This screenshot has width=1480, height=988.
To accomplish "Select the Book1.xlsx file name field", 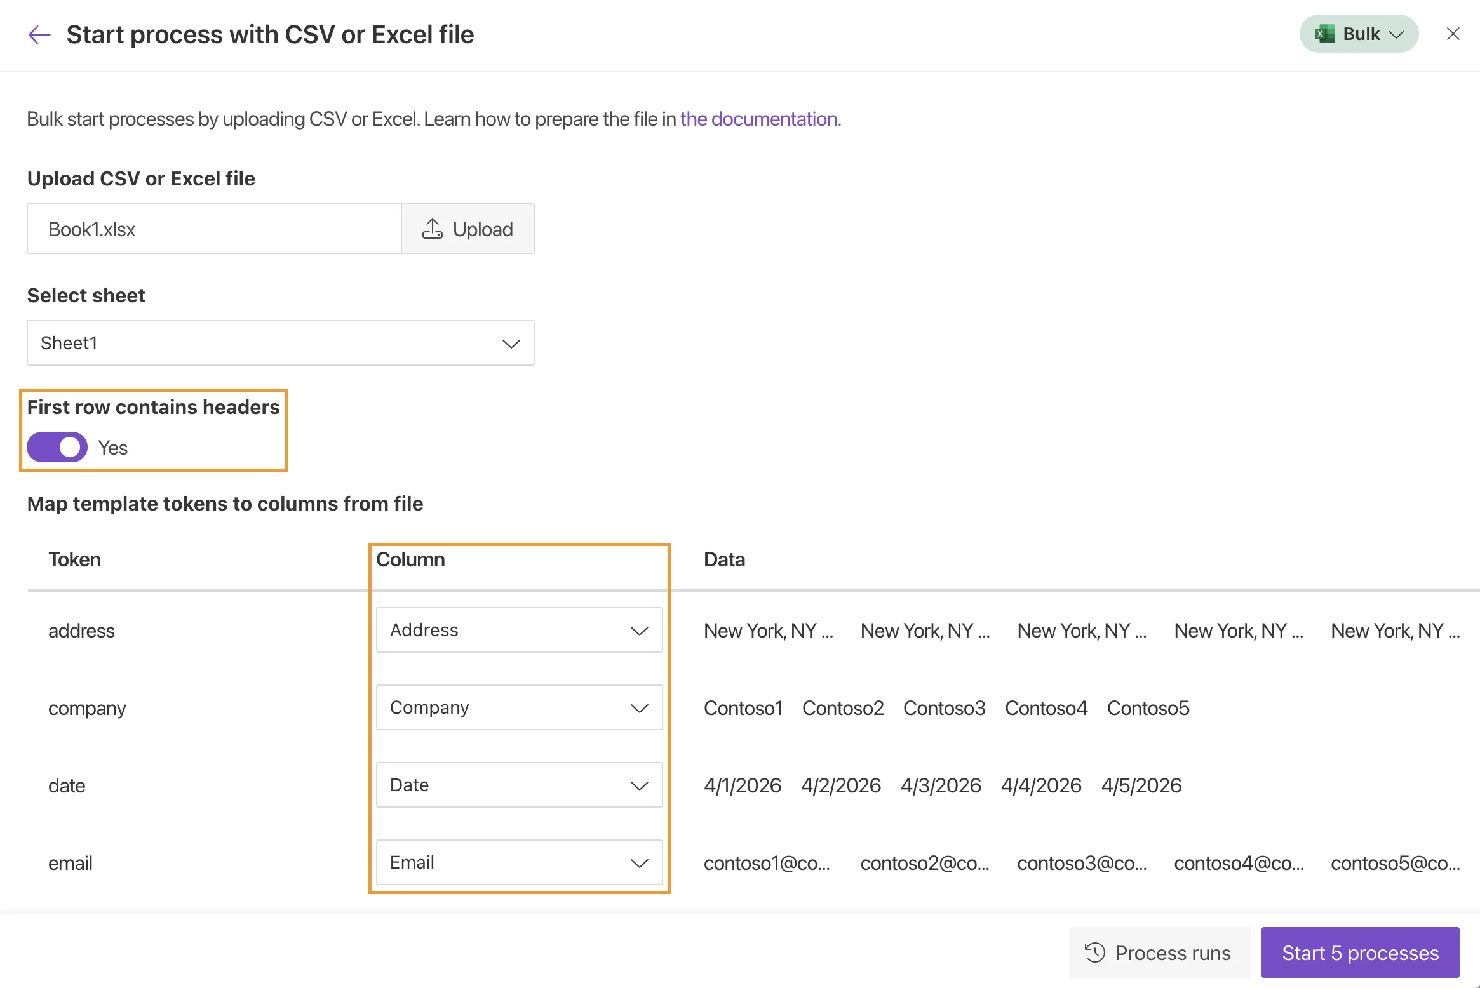I will coord(214,229).
